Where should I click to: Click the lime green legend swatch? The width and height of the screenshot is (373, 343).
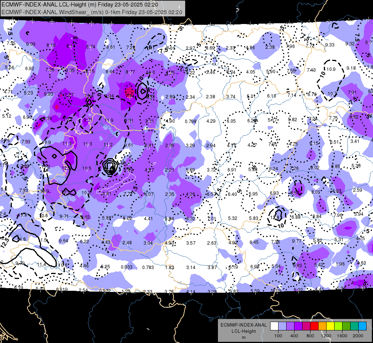click(338, 326)
